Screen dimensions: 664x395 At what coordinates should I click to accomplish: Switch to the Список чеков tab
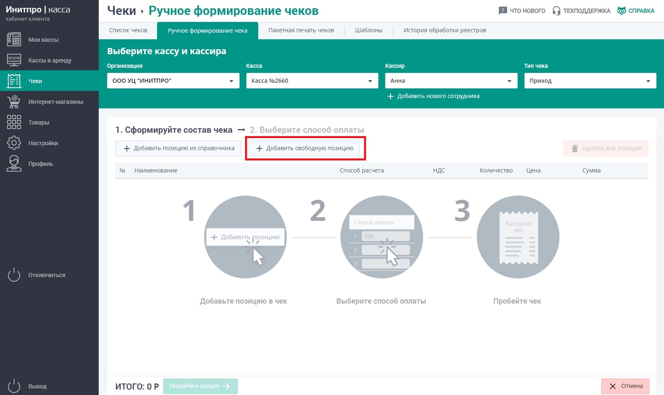tap(128, 30)
